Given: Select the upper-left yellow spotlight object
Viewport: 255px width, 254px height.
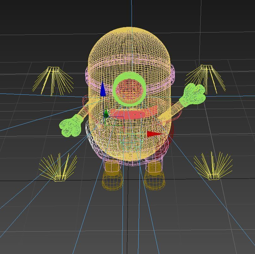Looking at the screenshot, I should 53,81.
